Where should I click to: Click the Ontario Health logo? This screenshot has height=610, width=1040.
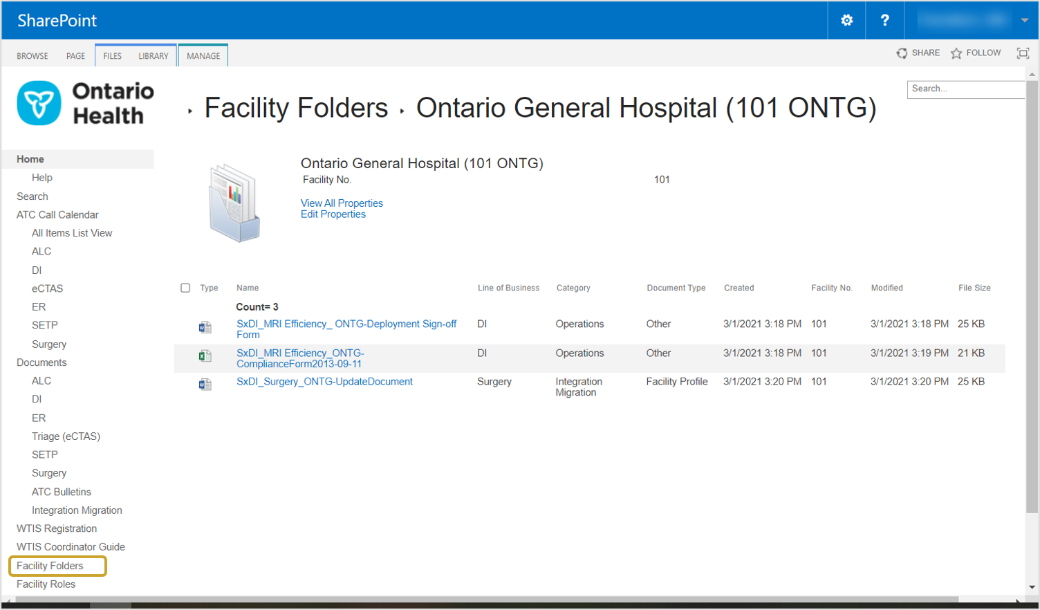click(x=86, y=103)
